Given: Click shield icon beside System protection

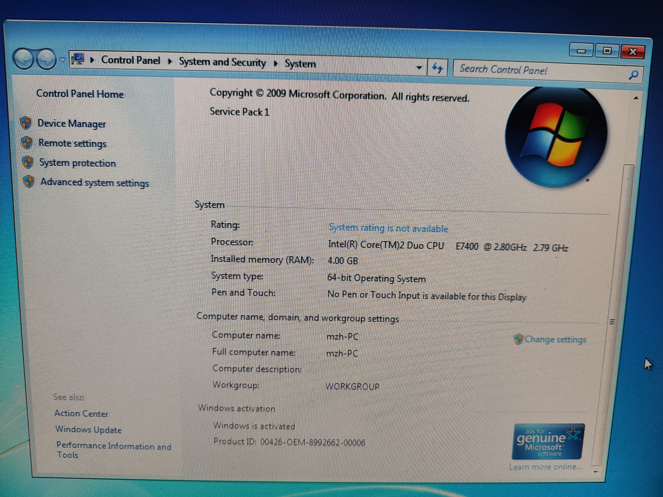Looking at the screenshot, I should (28, 162).
